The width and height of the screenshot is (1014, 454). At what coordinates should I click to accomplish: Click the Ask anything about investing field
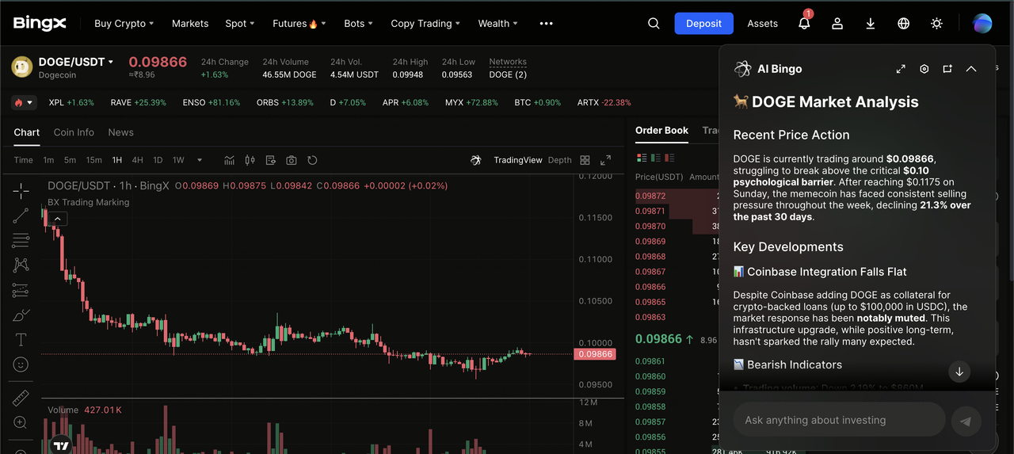pyautogui.click(x=838, y=420)
